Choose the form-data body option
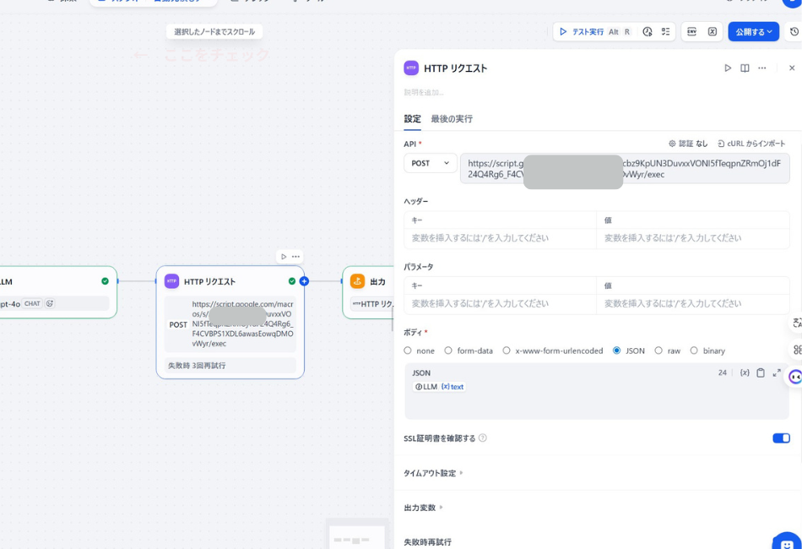 click(x=449, y=351)
